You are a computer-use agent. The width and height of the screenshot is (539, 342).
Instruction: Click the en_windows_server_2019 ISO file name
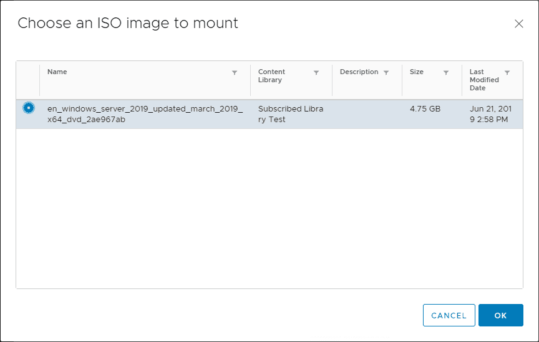click(x=145, y=114)
